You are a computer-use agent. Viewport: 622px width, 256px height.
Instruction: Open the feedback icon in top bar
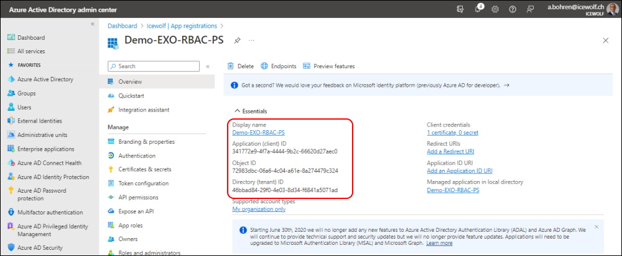coord(530,9)
